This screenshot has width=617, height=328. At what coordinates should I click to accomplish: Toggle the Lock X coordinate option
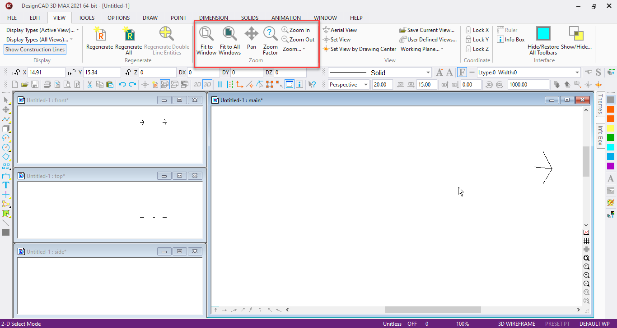pos(477,30)
